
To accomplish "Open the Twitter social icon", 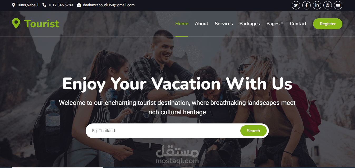I will click(296, 5).
